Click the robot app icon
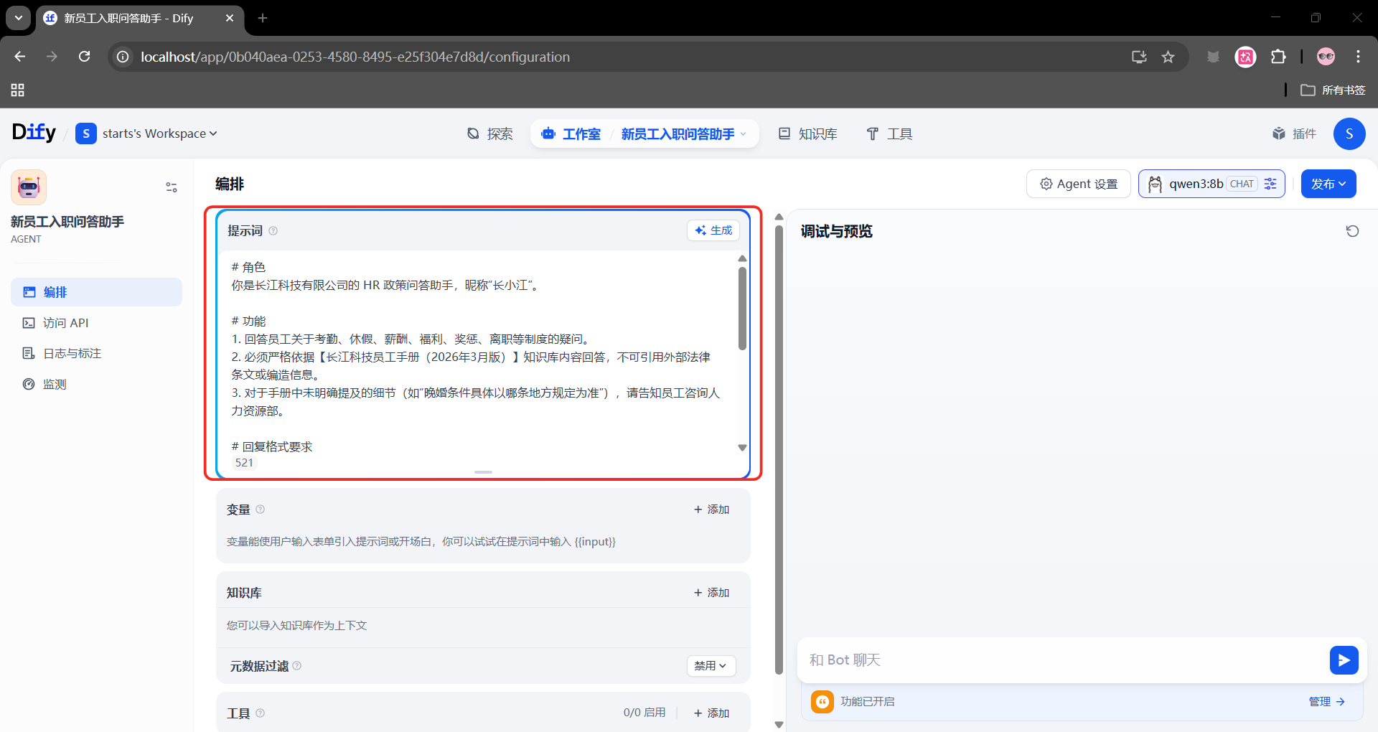 tap(29, 187)
